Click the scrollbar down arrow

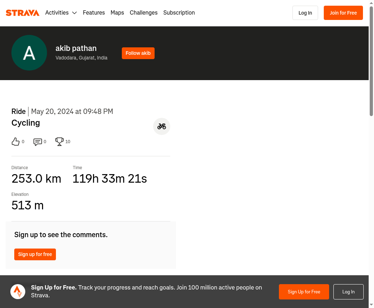[372, 305]
